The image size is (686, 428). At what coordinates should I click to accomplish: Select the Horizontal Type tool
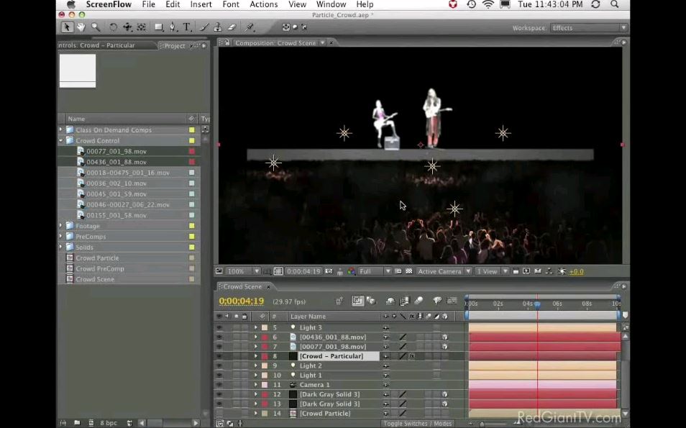pyautogui.click(x=187, y=27)
